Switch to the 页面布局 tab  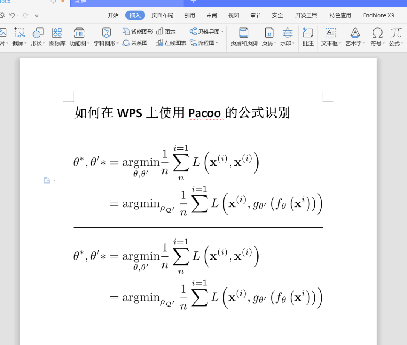[162, 15]
